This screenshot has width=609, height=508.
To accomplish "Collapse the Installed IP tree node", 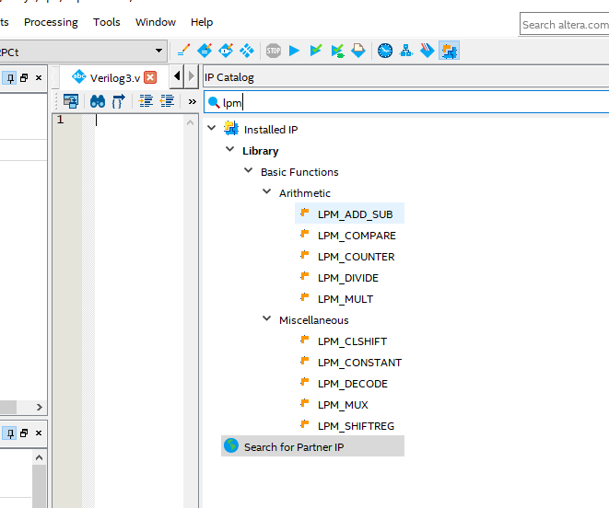I will (212, 129).
